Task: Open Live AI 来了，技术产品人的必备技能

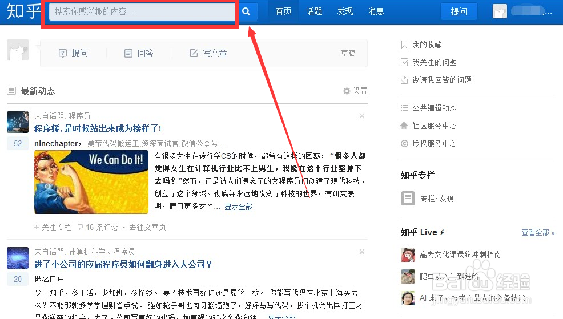Action: pos(473,298)
